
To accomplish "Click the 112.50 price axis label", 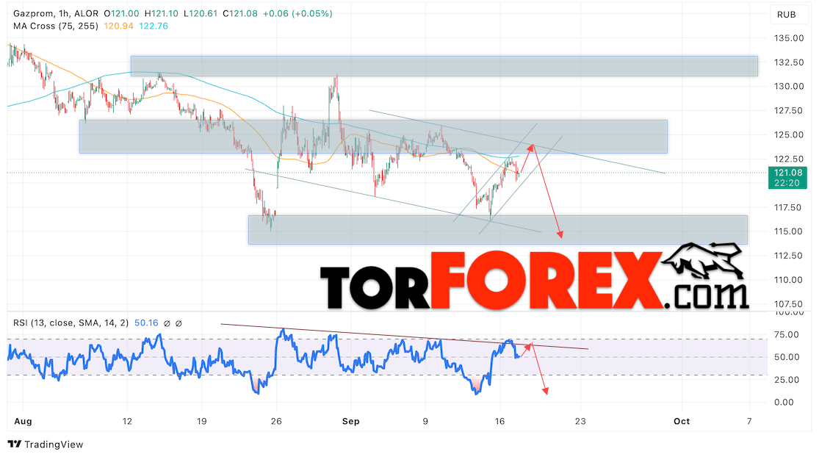I will (x=789, y=256).
